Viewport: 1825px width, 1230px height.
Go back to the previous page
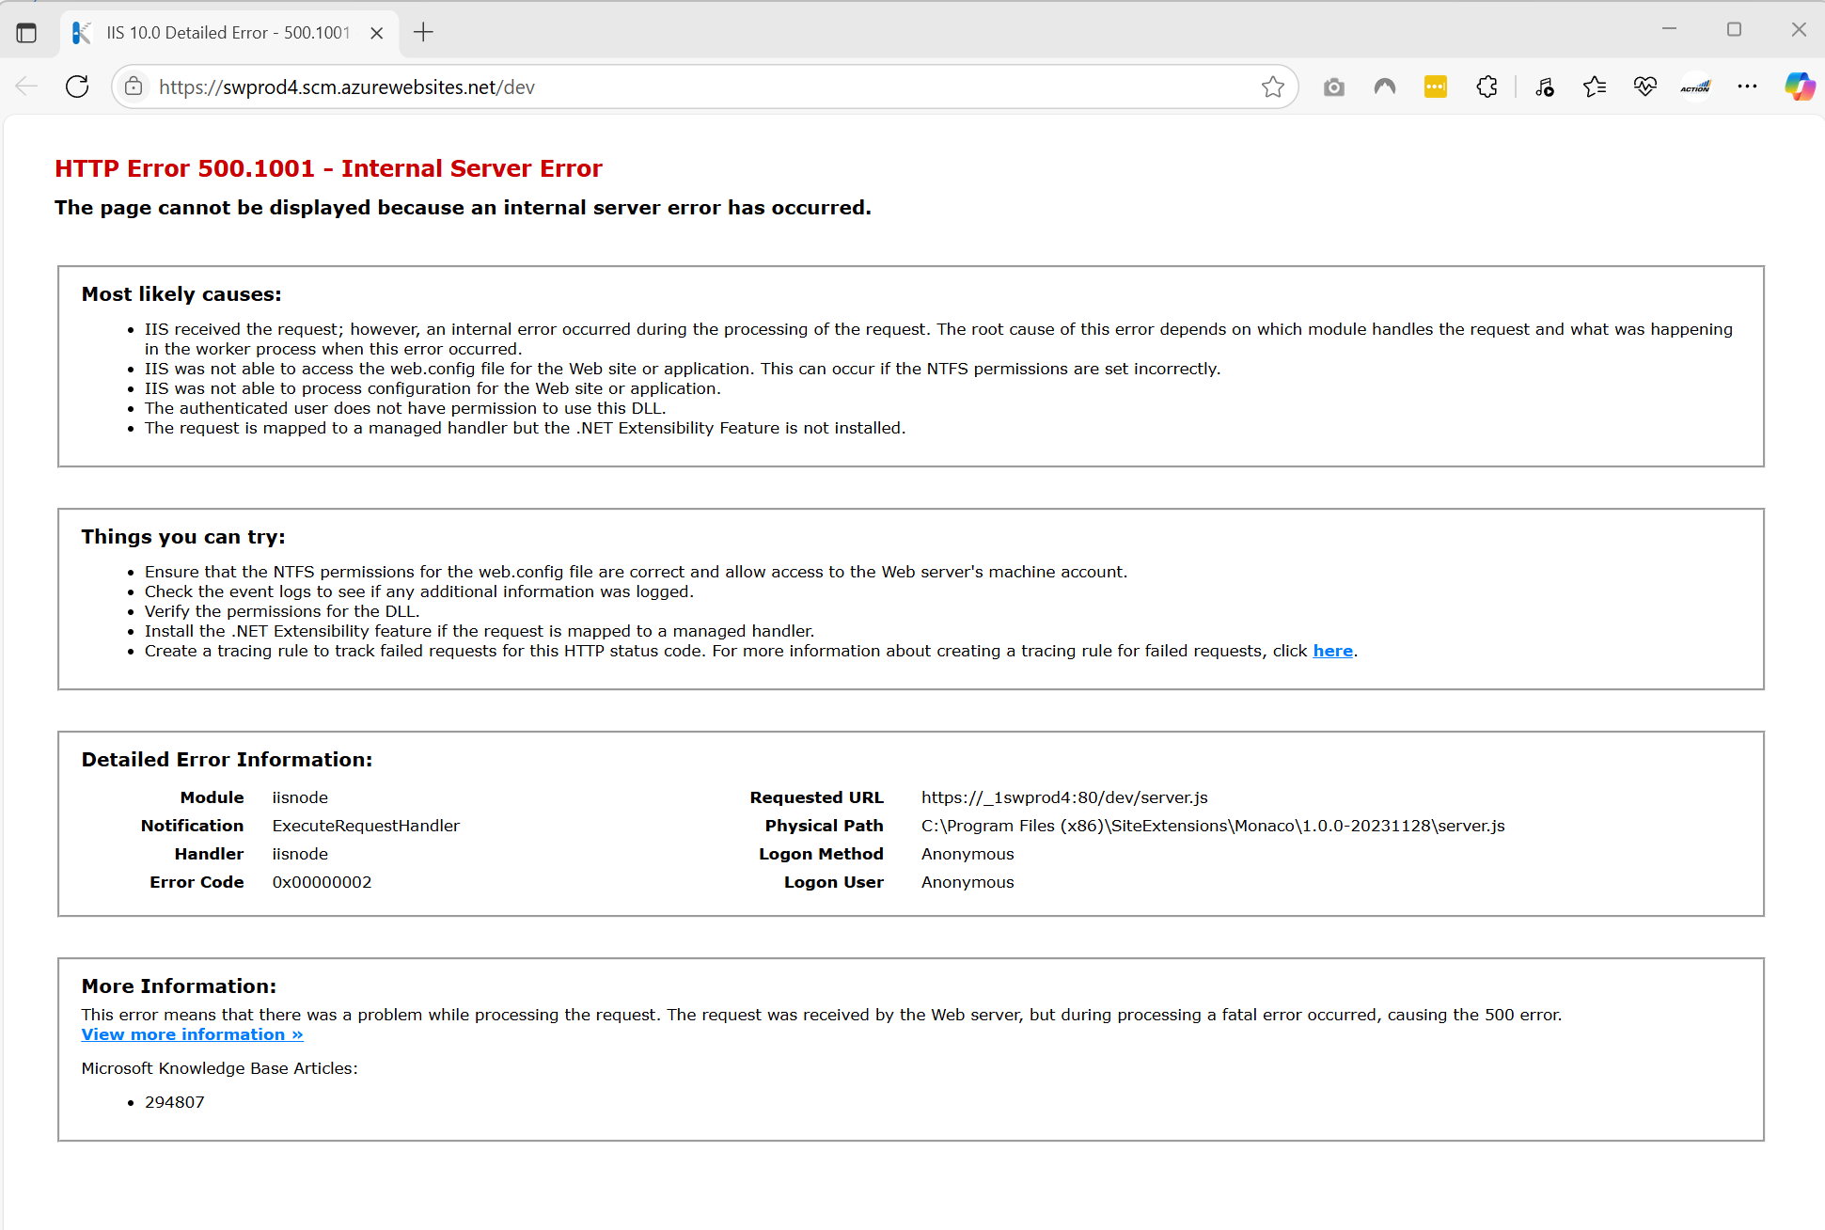pos(25,86)
